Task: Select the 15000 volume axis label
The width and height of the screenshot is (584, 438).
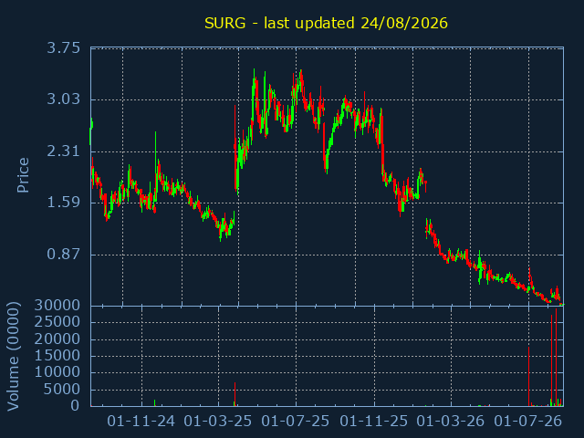Action: (x=57, y=355)
